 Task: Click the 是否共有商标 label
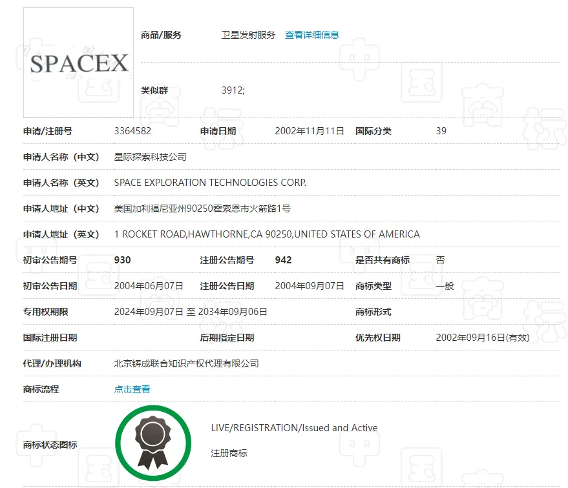[383, 260]
